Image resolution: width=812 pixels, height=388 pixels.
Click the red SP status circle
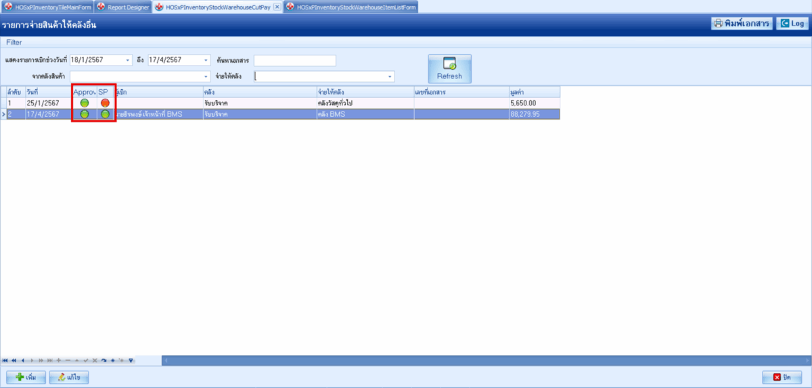coord(105,103)
